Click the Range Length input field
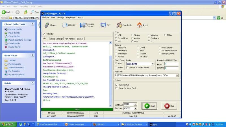Image resolution: width=226 pixels, height=127 pixels. point(171,68)
